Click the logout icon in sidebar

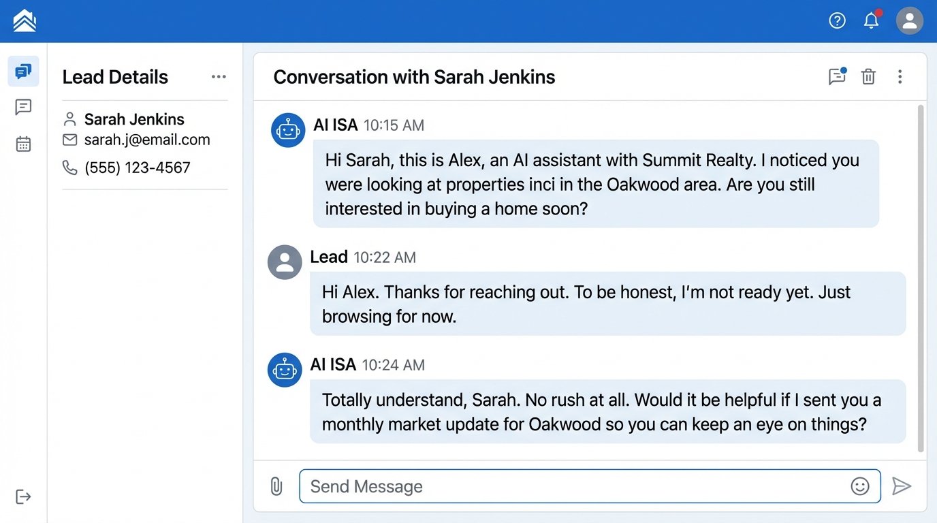23,496
